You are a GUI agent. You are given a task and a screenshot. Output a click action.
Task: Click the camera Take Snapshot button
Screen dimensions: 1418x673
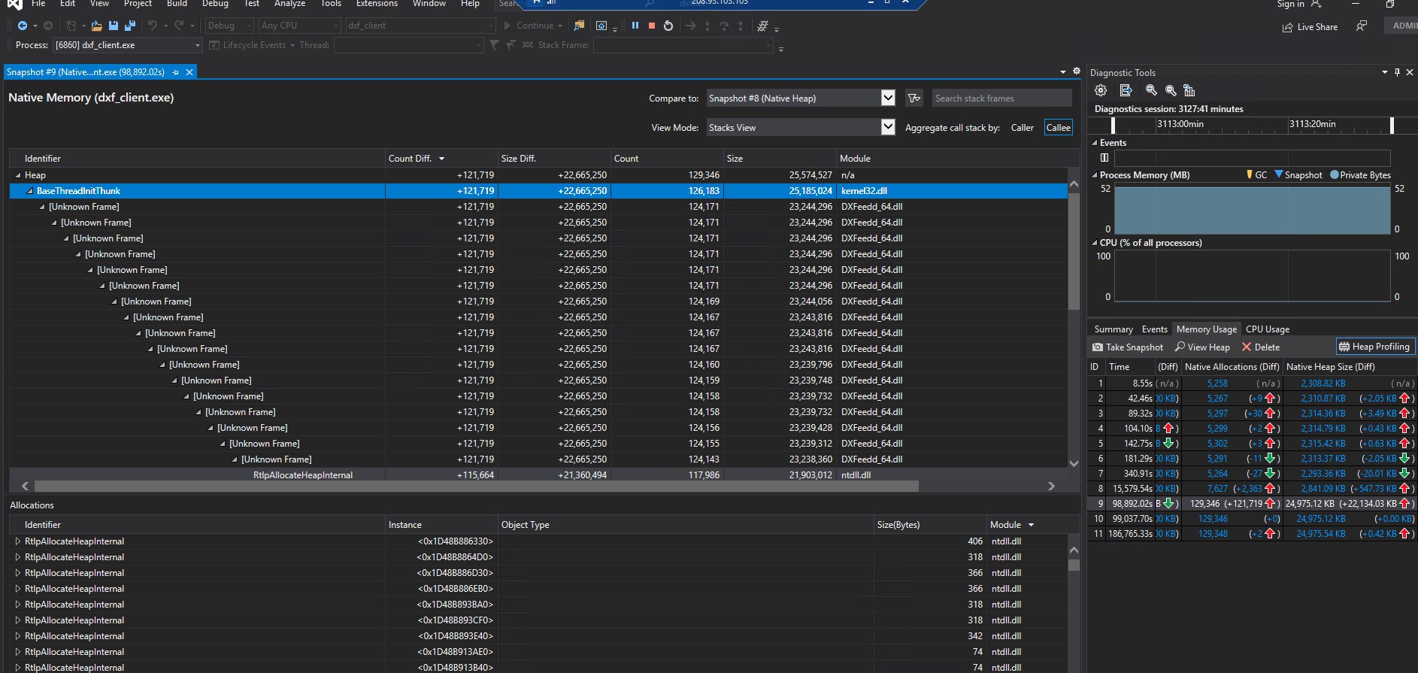pos(1127,347)
